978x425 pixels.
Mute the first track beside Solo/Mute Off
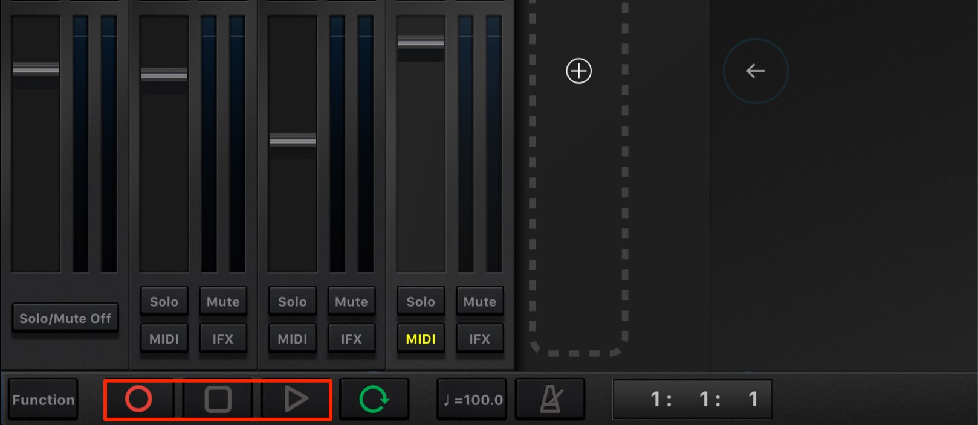pyautogui.click(x=223, y=301)
